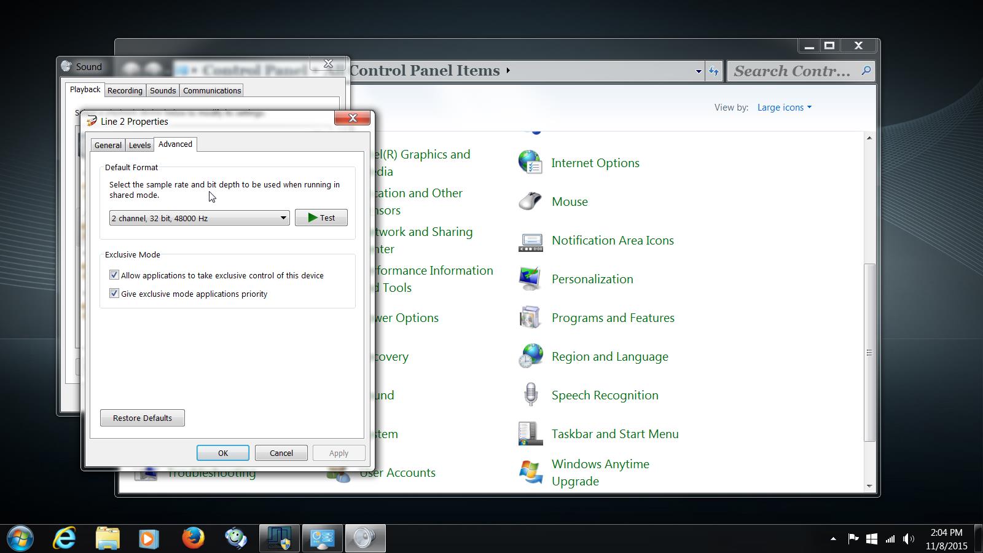
Task: Expand the Control Panel Items breadcrumb arrow
Action: [508, 71]
